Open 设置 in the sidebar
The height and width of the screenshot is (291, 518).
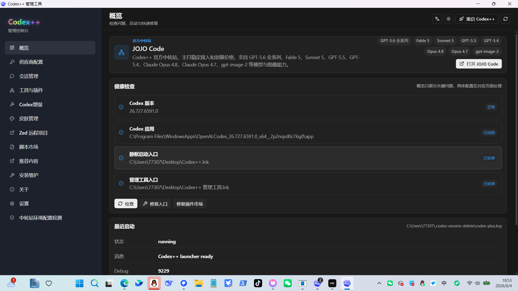click(x=50, y=204)
